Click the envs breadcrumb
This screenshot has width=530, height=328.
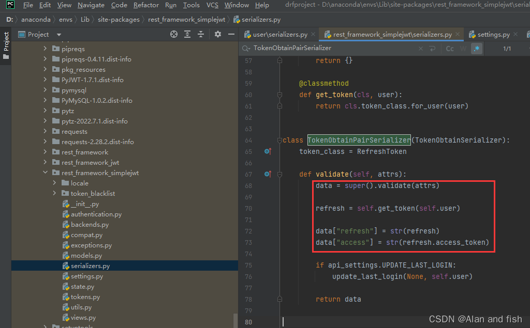pyautogui.click(x=66, y=20)
